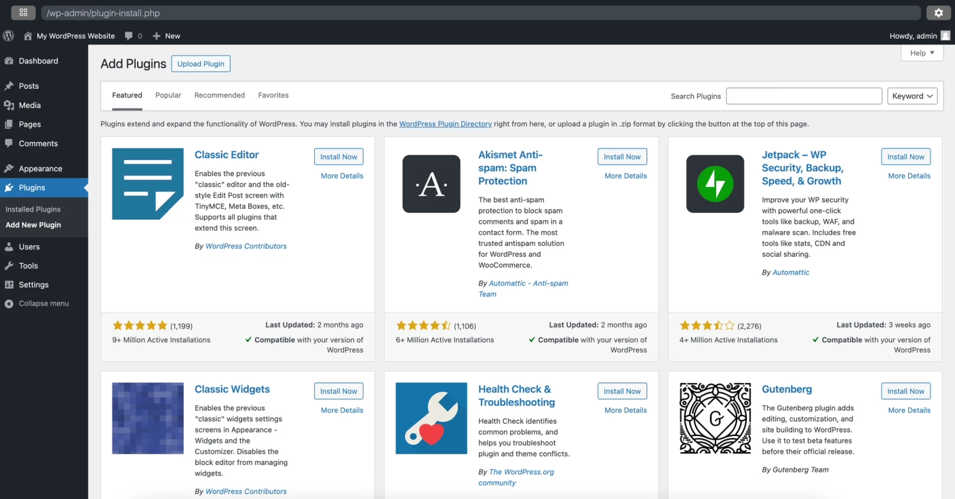This screenshot has width=955, height=499.
Task: Click the Search Plugins input field
Action: pos(804,96)
